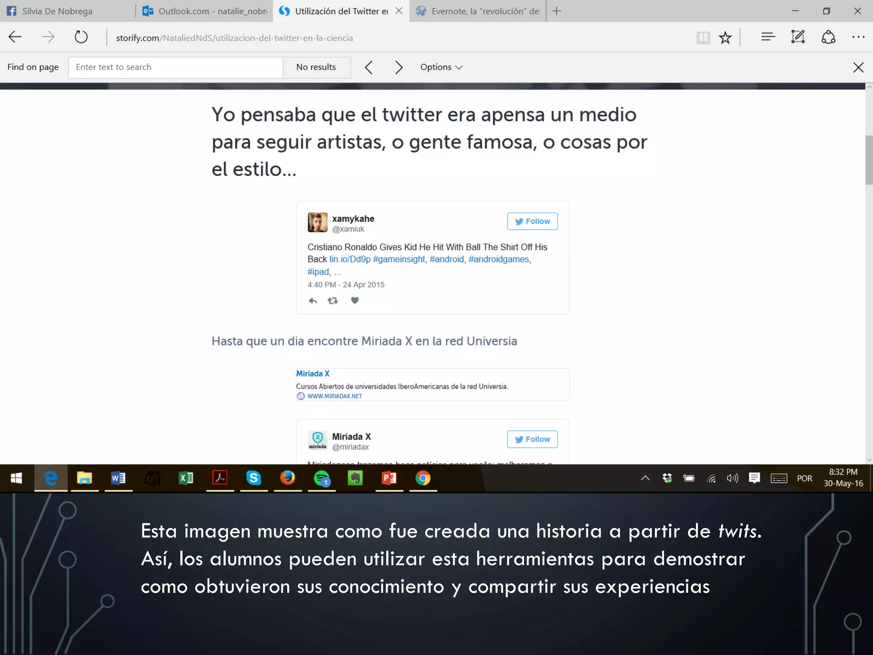Open the #androidgames hashtag
The image size is (873, 655).
click(x=499, y=259)
